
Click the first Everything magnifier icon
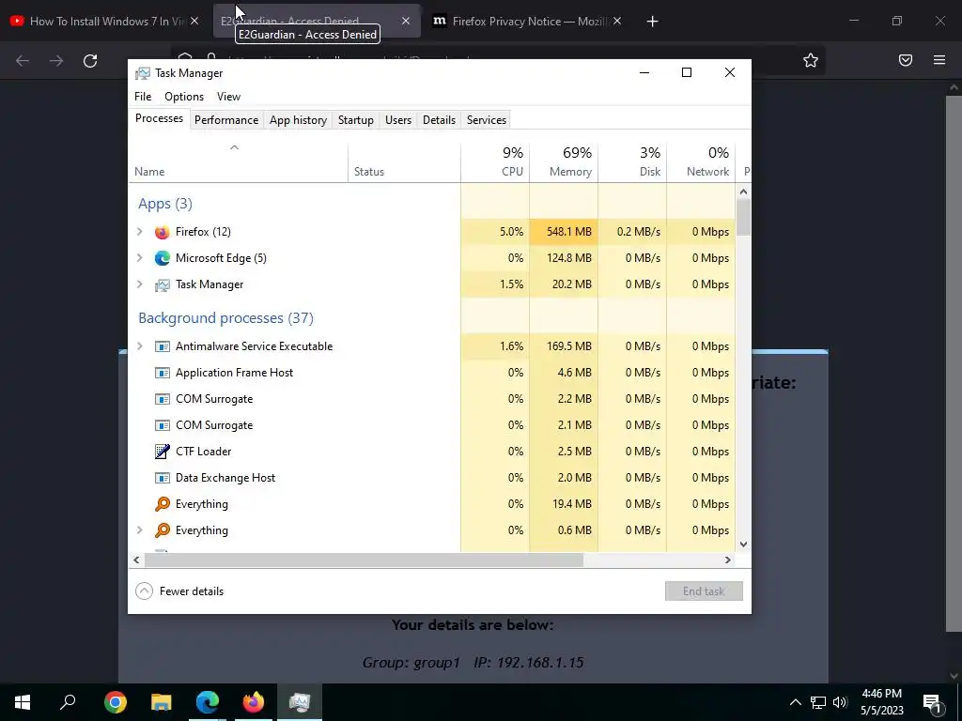(162, 504)
